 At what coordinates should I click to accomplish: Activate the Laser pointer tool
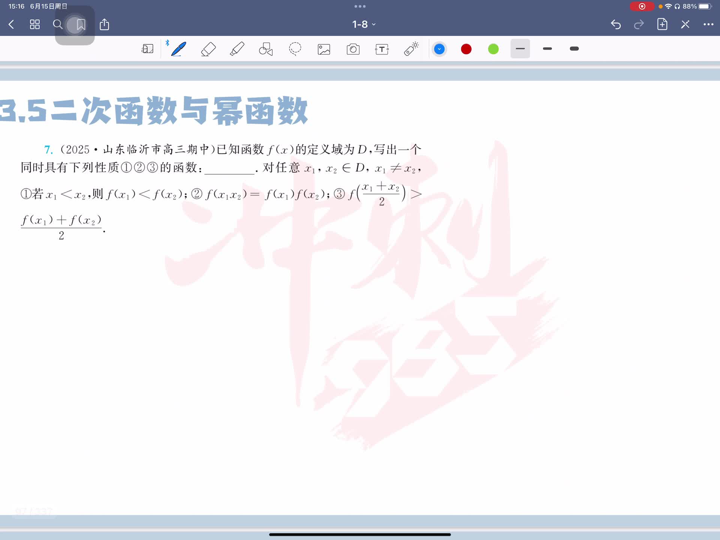tap(411, 49)
